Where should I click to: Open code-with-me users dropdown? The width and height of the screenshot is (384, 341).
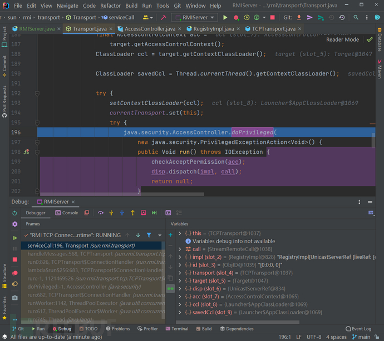pyautogui.click(x=147, y=17)
